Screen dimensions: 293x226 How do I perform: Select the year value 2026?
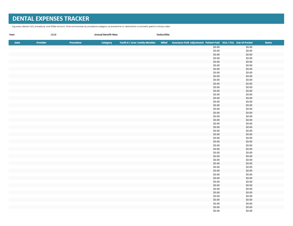click(54, 35)
